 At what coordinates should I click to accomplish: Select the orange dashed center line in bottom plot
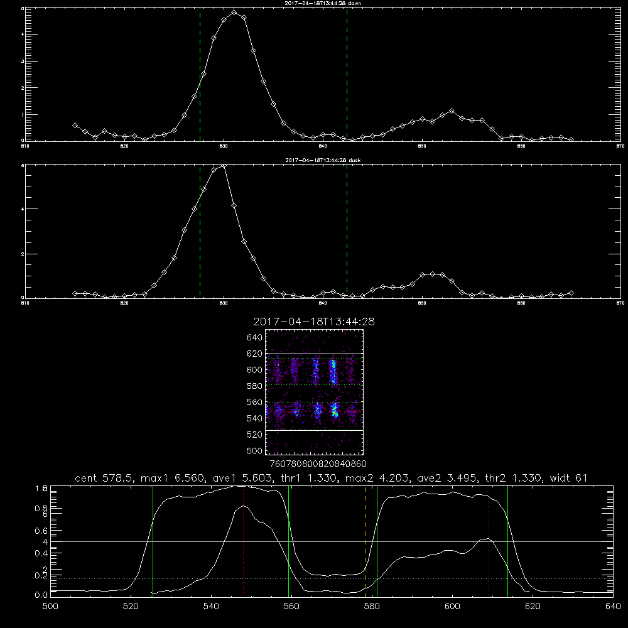point(365,543)
